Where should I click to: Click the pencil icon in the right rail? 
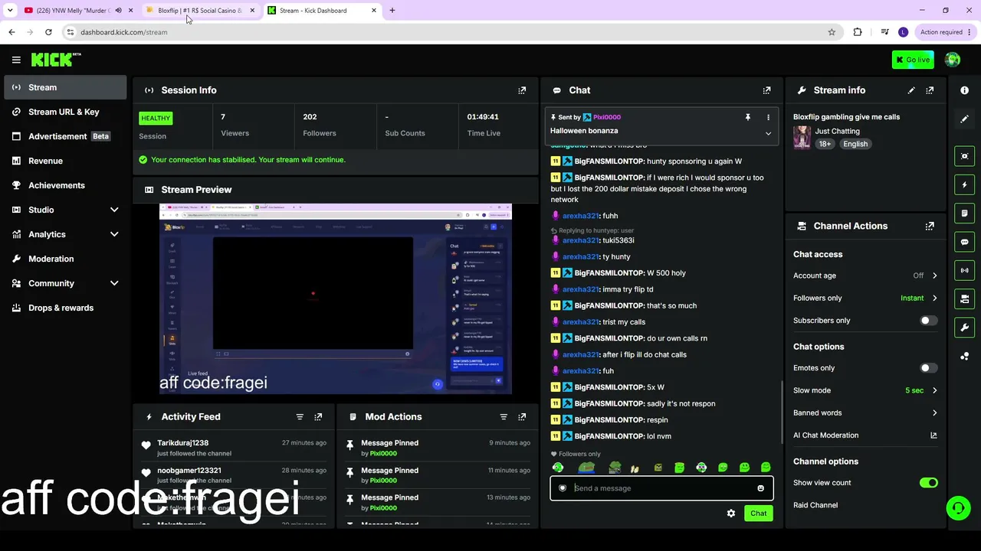coord(964,119)
